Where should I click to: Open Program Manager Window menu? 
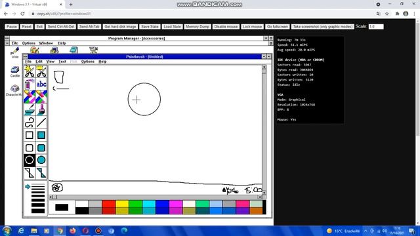pyautogui.click(x=46, y=43)
